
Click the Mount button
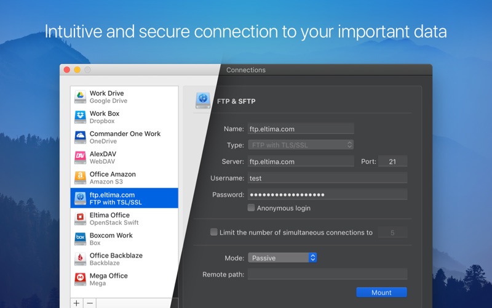click(x=381, y=292)
